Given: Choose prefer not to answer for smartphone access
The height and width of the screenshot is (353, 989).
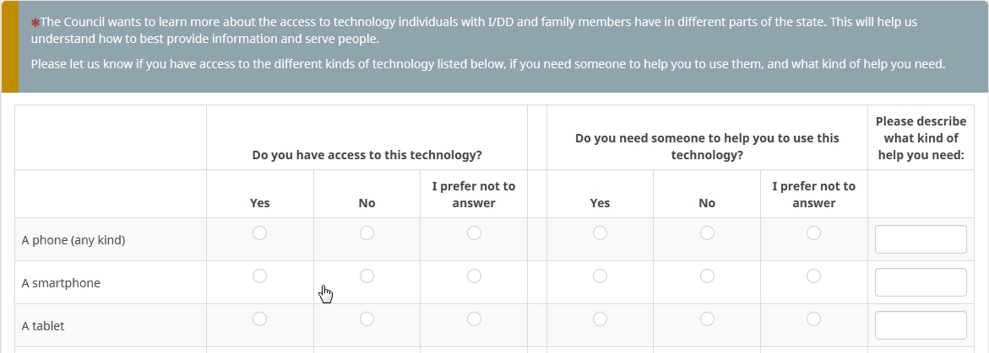Looking at the screenshot, I should [474, 275].
